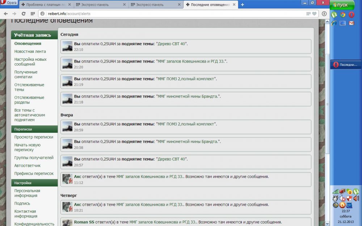Click the vertical scrollbar thumb

pyautogui.click(x=327, y=104)
